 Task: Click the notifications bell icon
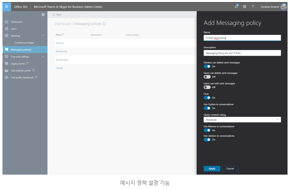[x=236, y=7]
